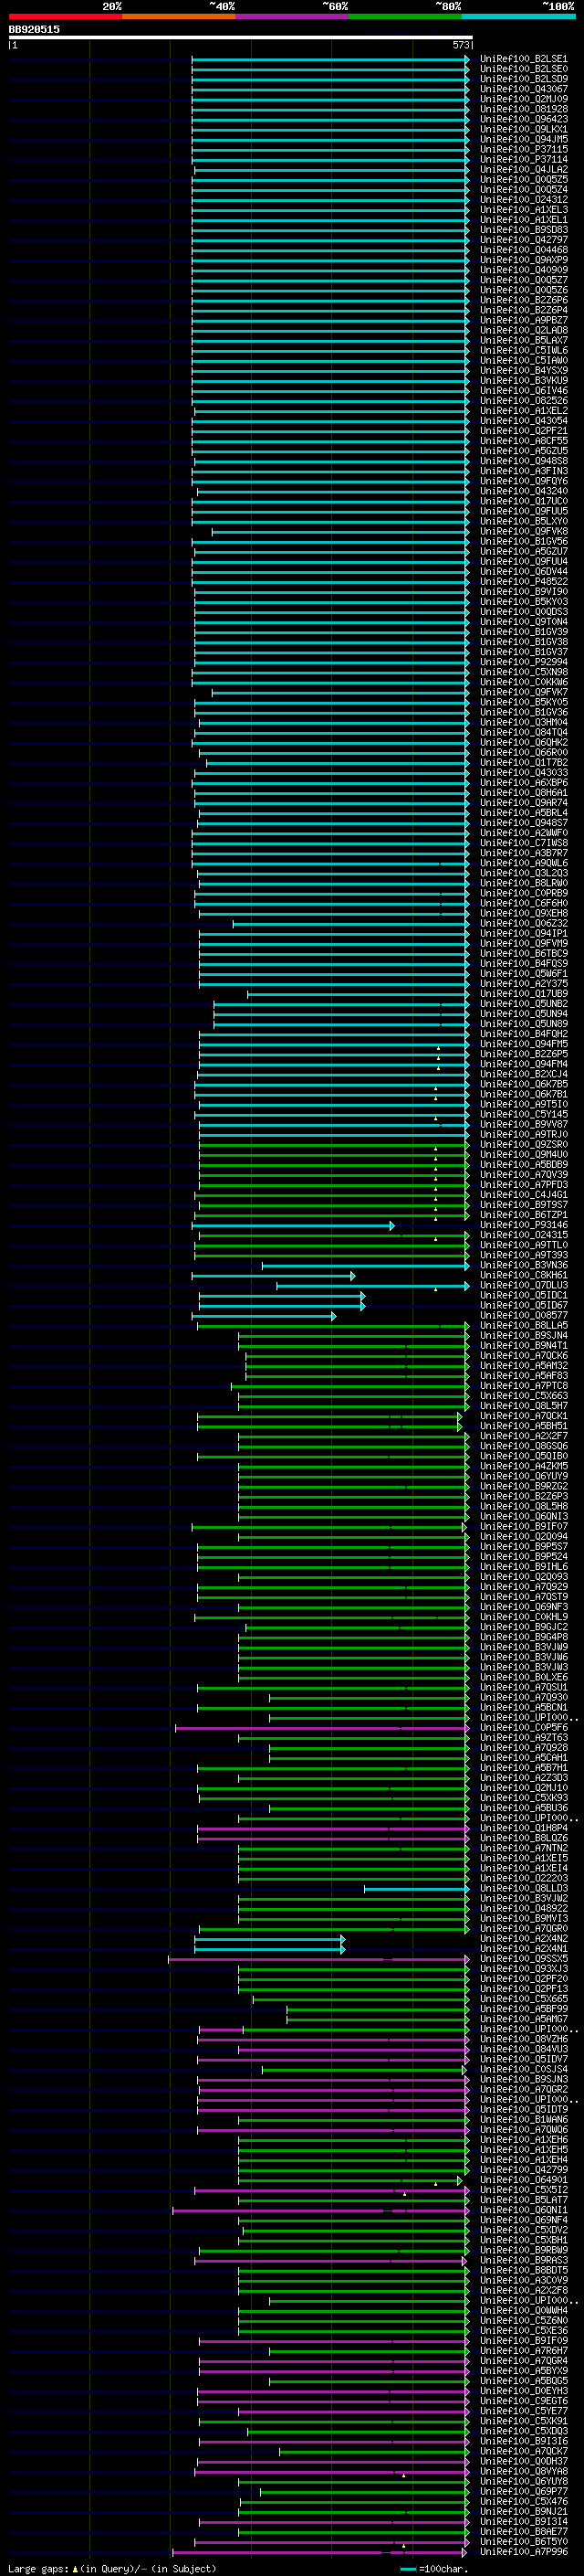Click the UniRef100_O24315 label
This screenshot has height=2576, width=584.
pos(524,1234)
